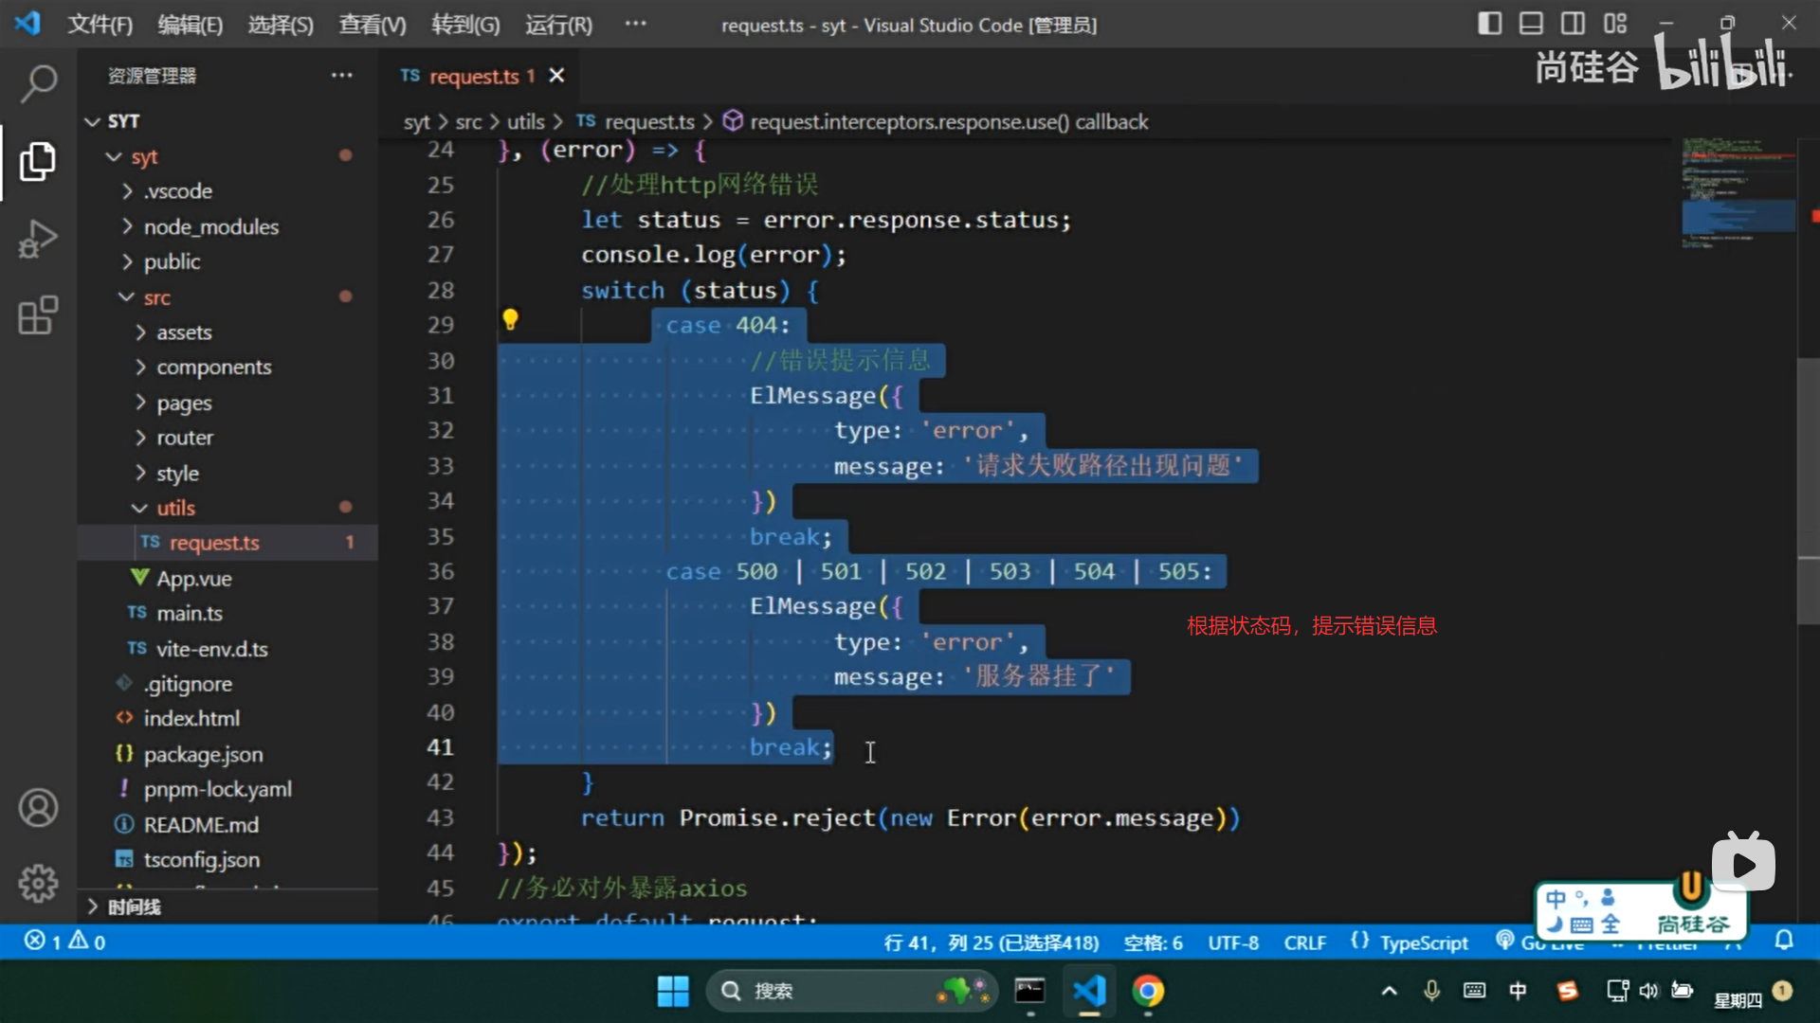
Task: Open notifications bell in status bar
Action: (x=1784, y=941)
